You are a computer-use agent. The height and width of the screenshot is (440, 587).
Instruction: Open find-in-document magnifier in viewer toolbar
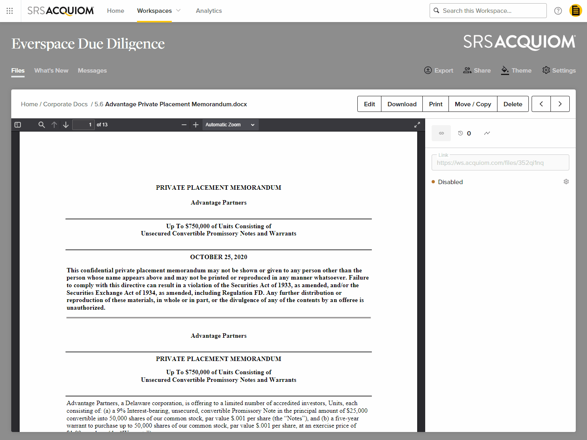click(42, 125)
